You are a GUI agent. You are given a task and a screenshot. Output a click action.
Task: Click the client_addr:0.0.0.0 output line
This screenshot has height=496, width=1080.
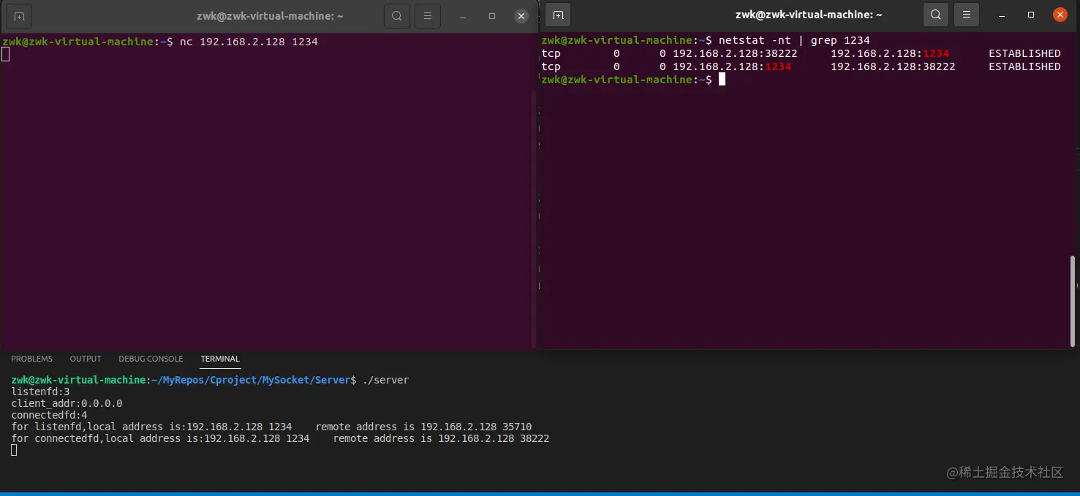pos(67,403)
